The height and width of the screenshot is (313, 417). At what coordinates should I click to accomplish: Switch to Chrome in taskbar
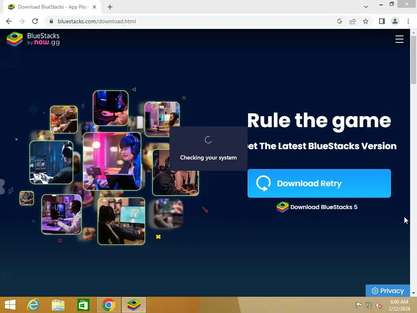coord(108,305)
